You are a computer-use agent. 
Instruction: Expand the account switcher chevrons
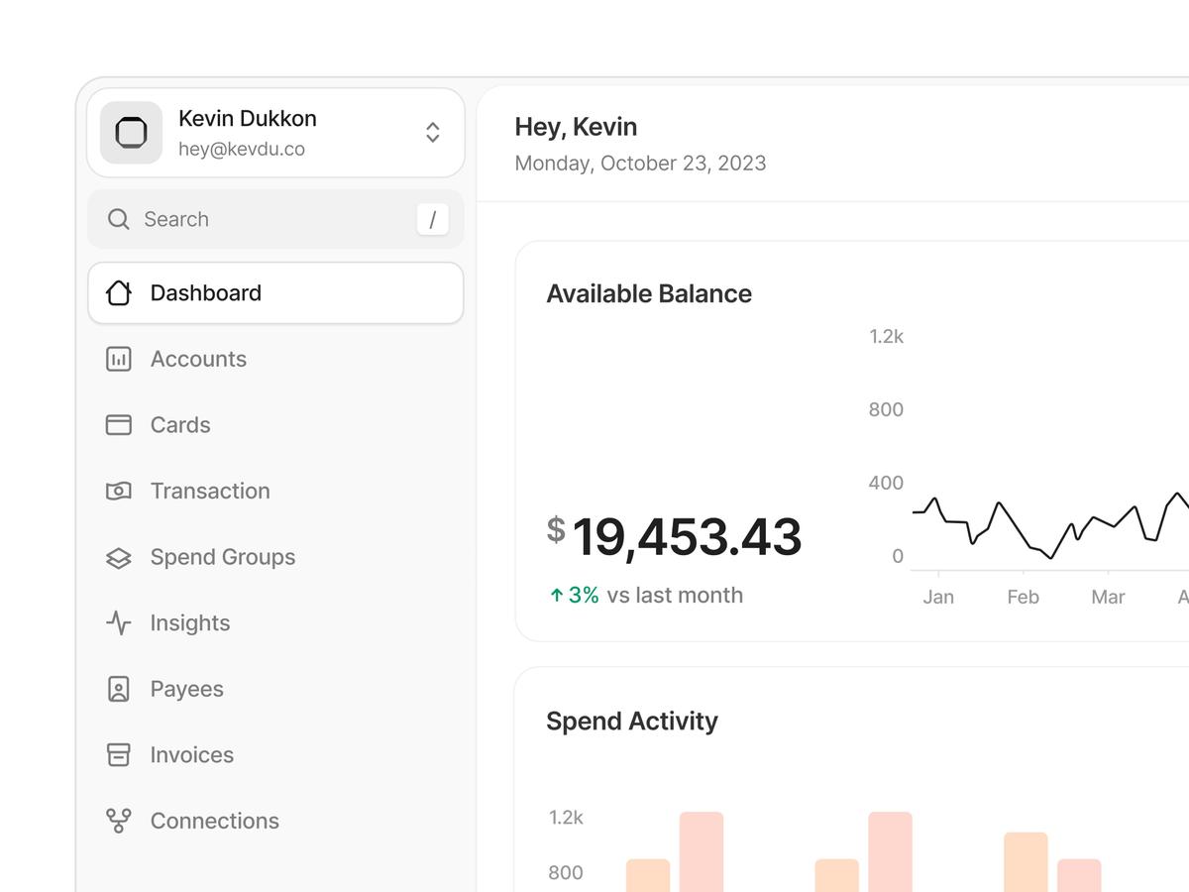coord(432,133)
